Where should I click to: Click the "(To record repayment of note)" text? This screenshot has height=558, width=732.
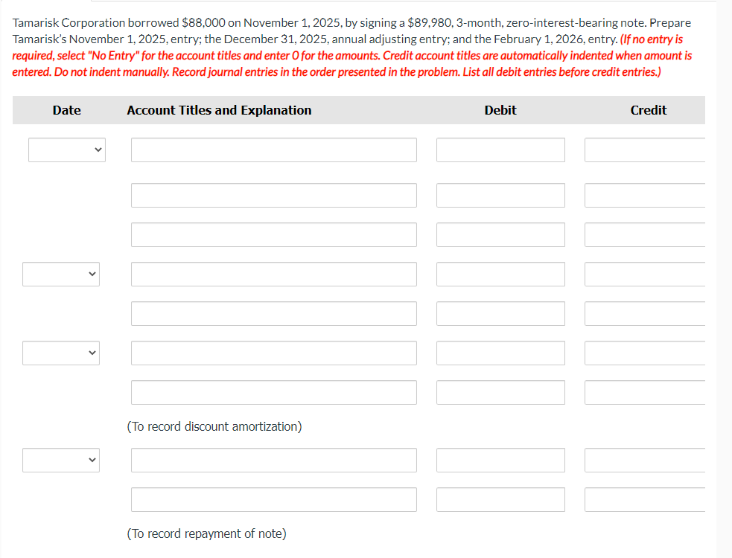pyautogui.click(x=207, y=533)
